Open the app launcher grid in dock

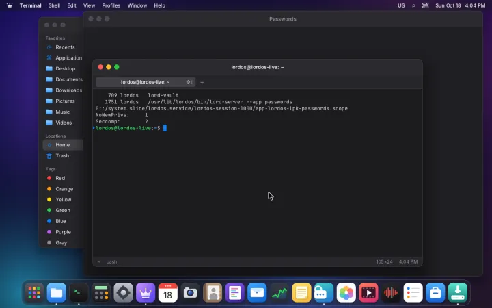(x=34, y=293)
